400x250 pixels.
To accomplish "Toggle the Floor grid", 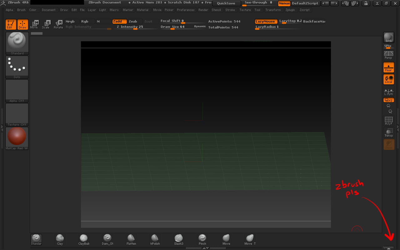I will pos(389,67).
